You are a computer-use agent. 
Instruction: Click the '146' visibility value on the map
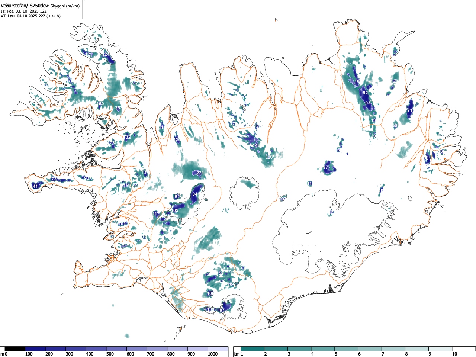(257, 145)
